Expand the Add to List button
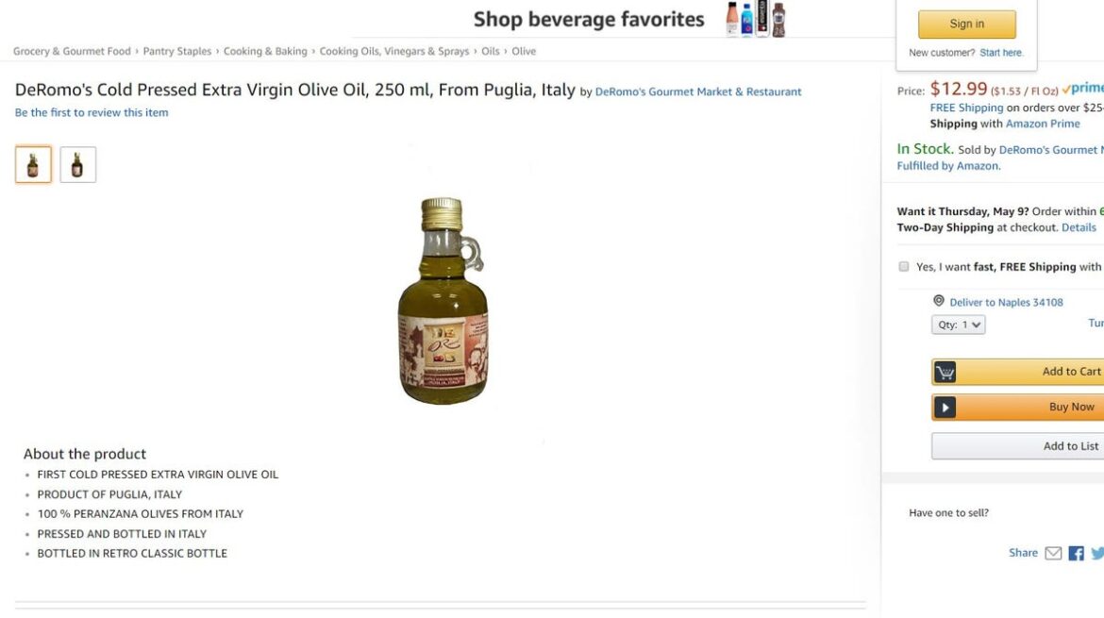The width and height of the screenshot is (1104, 618). [1018, 446]
